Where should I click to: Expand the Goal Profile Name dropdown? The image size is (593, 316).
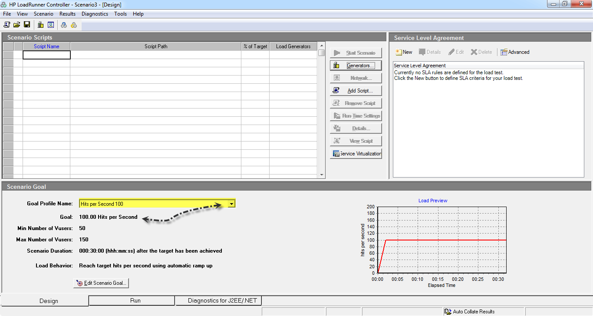pyautogui.click(x=232, y=204)
